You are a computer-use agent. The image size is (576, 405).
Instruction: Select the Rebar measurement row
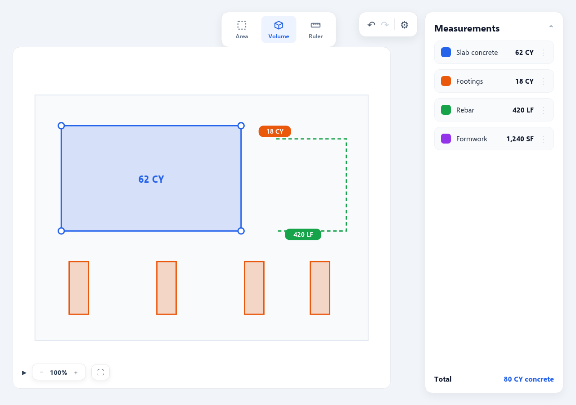(x=494, y=110)
